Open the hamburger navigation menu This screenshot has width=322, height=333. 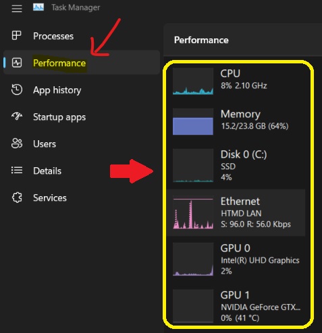[17, 9]
